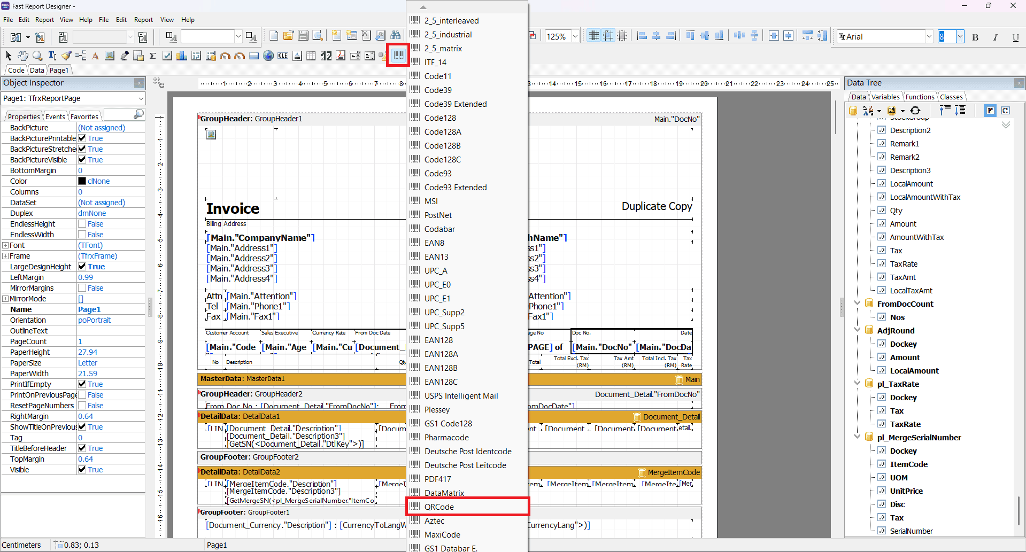Toggle PrintIfEmpty checkbox
1026x552 pixels.
coord(82,384)
